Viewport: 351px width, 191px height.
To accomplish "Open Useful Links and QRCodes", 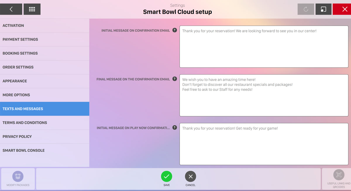I will [x=338, y=178].
